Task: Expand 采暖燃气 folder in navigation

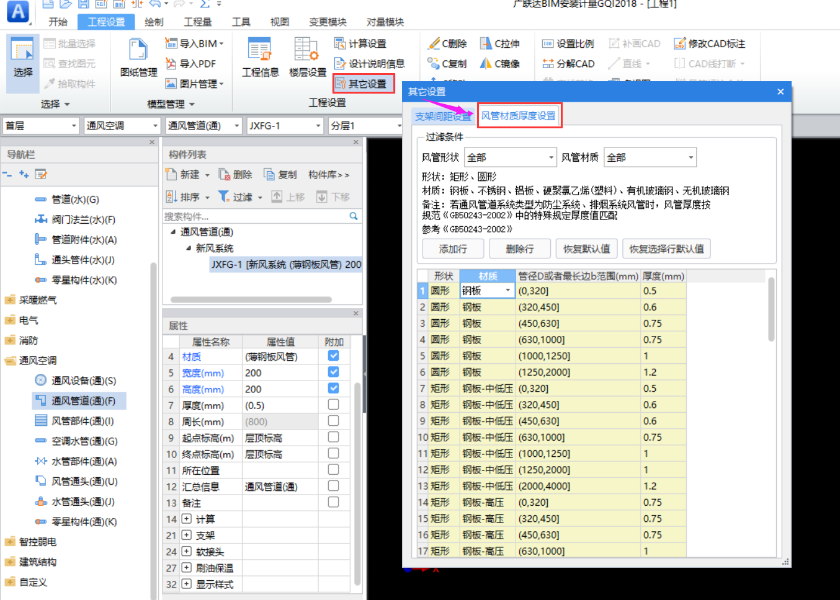Action: [30, 300]
